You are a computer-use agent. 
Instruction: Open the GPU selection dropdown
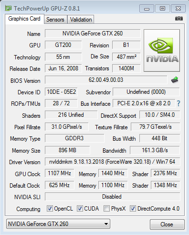[x=58, y=224]
